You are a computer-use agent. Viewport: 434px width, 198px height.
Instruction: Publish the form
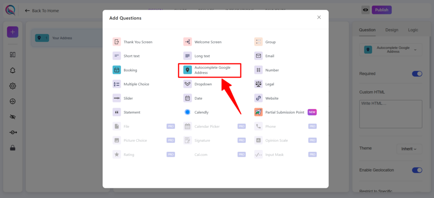382,10
